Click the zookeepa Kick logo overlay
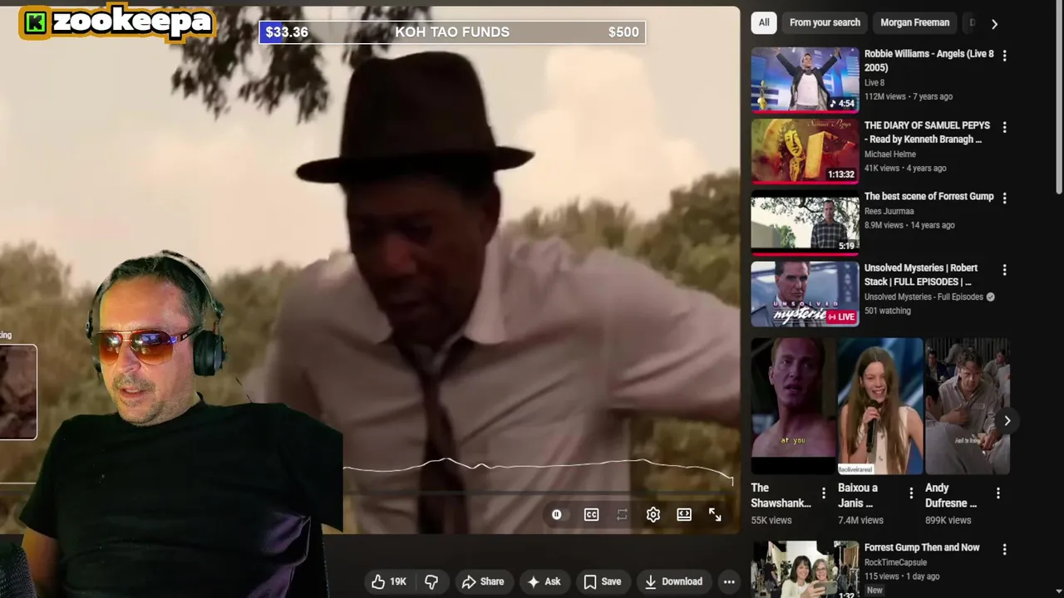1064x598 pixels. [116, 22]
